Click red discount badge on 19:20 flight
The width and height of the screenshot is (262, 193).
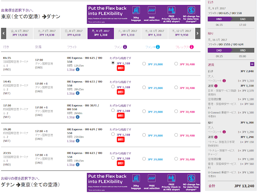pyautogui.click(x=121, y=139)
